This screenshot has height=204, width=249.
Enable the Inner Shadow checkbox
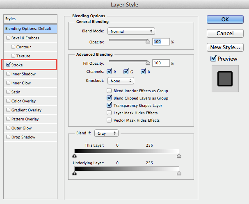tap(8, 74)
